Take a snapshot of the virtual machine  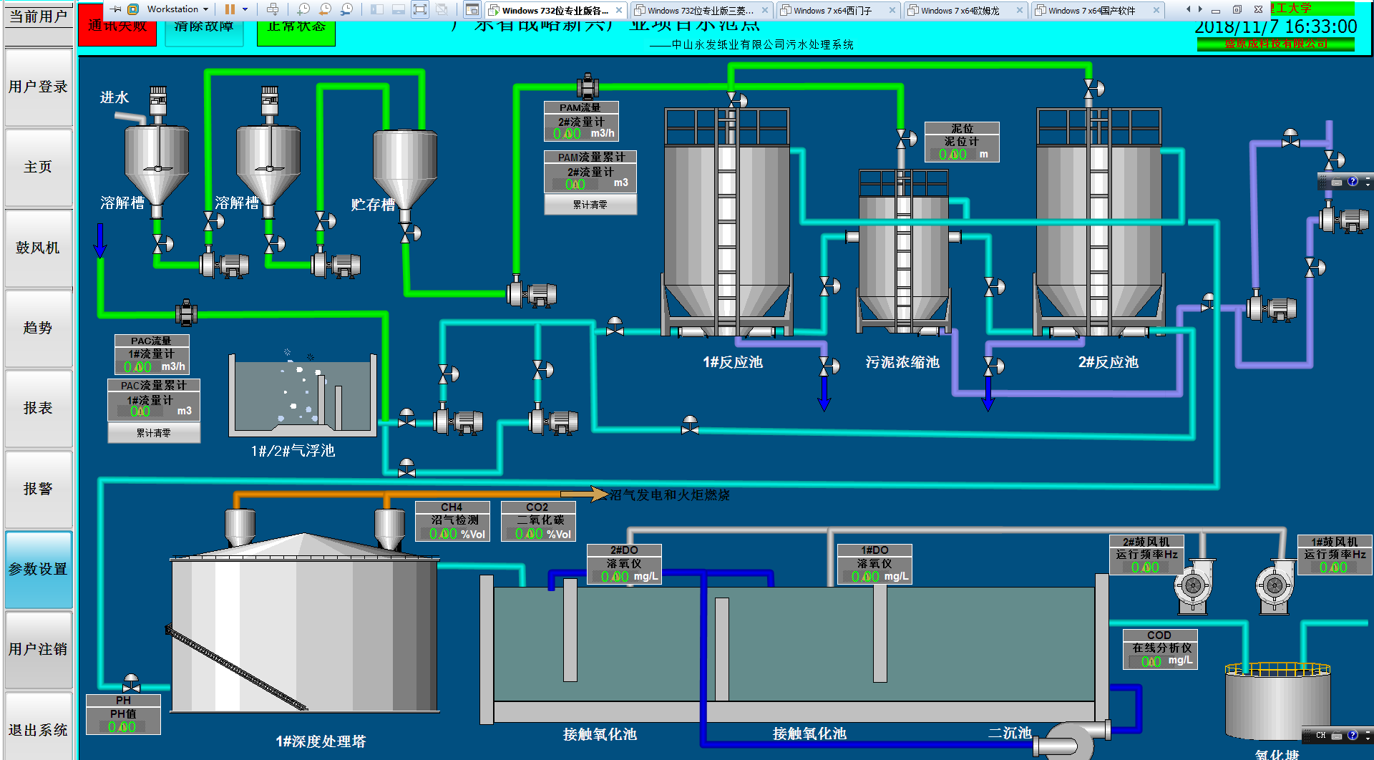(x=303, y=9)
